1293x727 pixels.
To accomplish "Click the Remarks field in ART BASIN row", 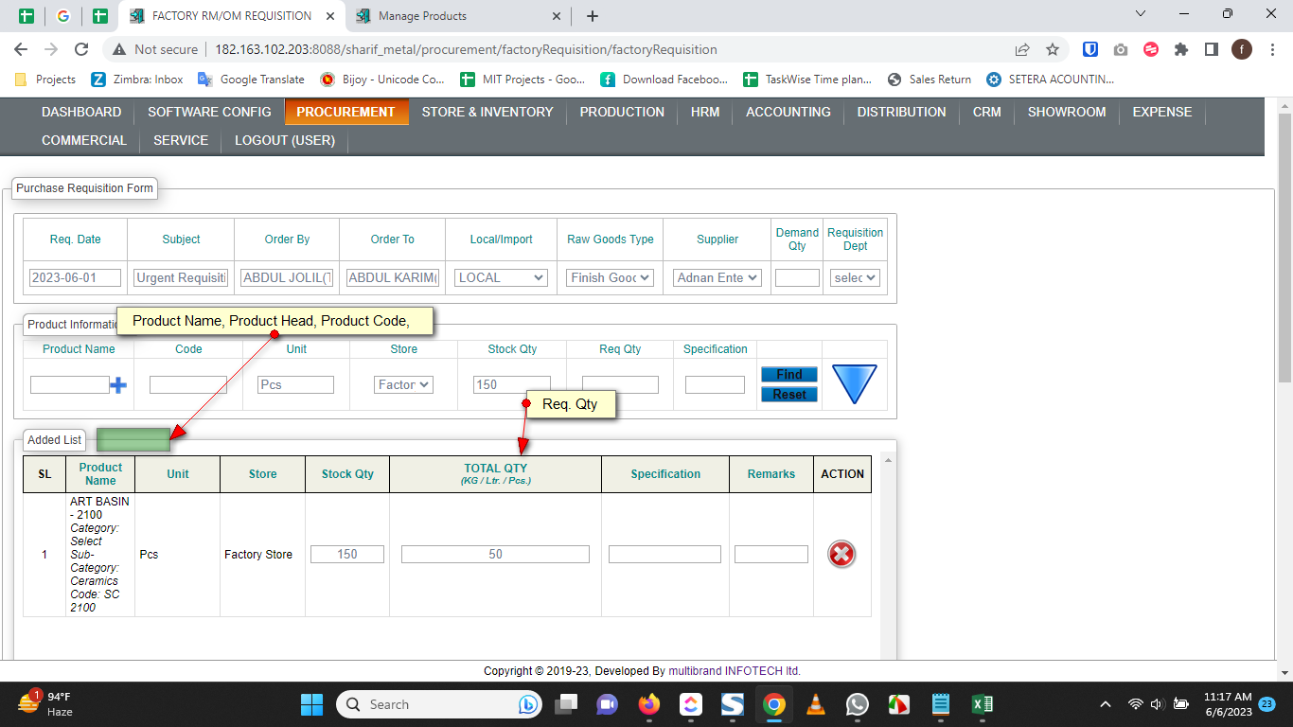I will (771, 554).
